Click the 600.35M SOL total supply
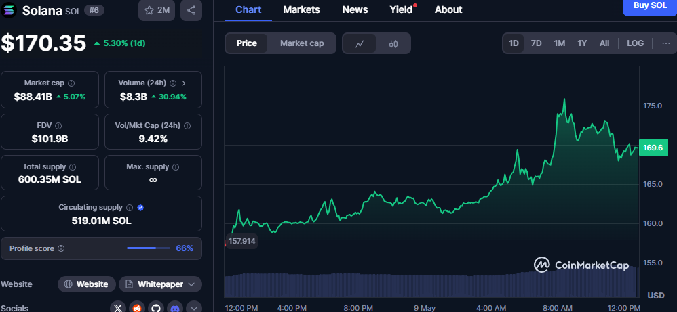The height and width of the screenshot is (312, 677). click(x=50, y=180)
